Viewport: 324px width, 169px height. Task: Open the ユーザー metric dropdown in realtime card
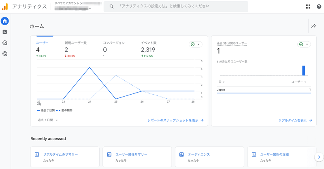pos(299,82)
